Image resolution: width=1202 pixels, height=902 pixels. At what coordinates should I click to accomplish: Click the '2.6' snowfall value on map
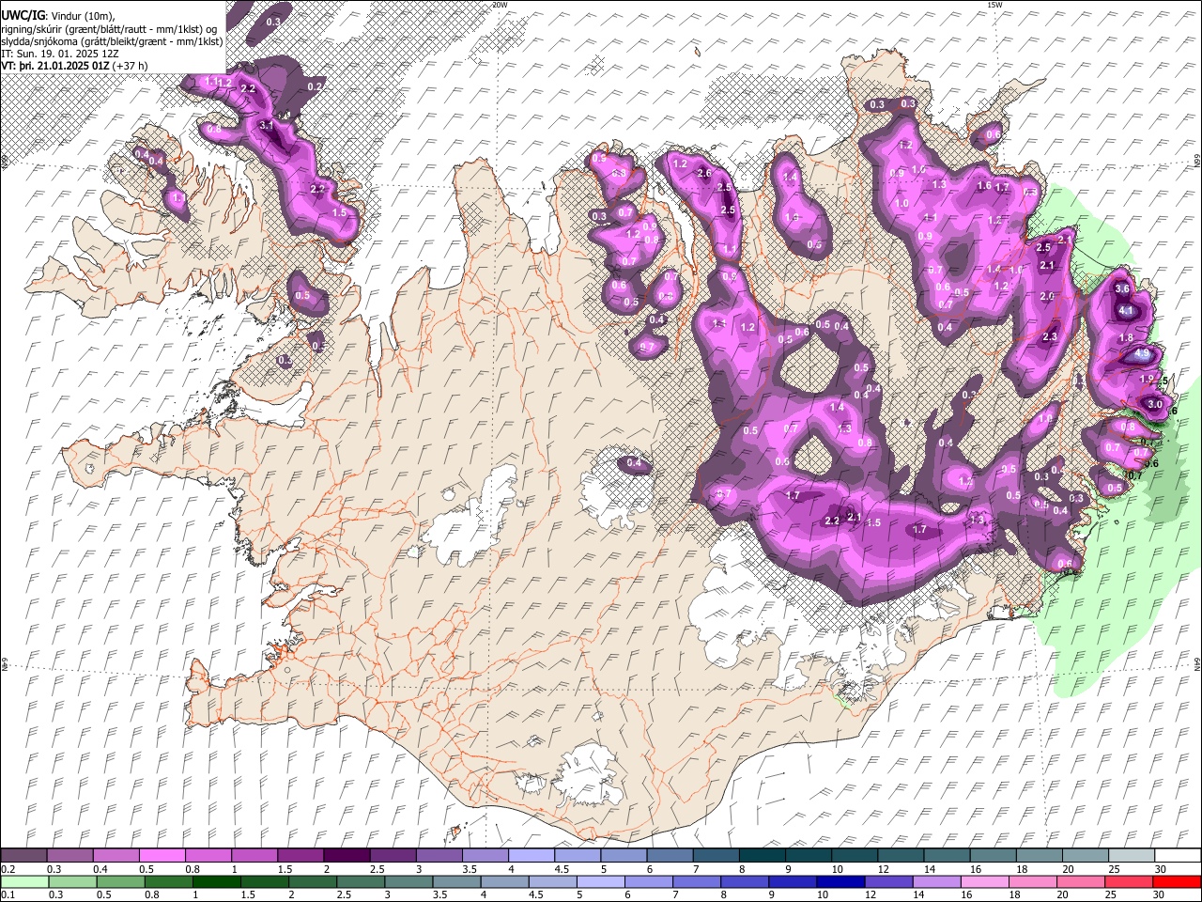[x=704, y=173]
